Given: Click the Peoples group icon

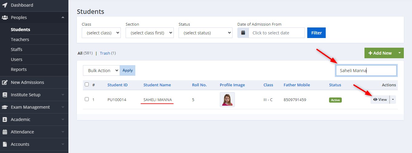Looking at the screenshot, I should pyautogui.click(x=5, y=18).
